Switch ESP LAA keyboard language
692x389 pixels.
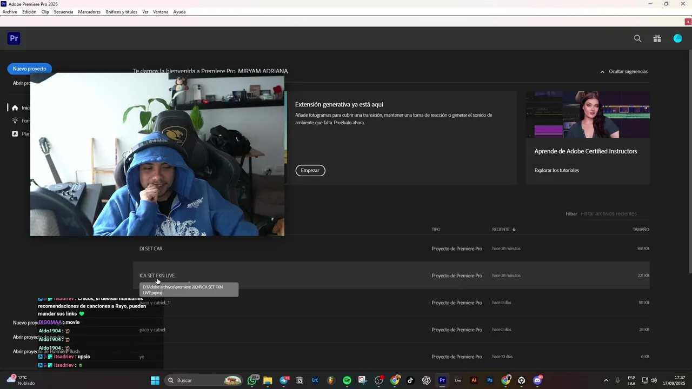(631, 380)
